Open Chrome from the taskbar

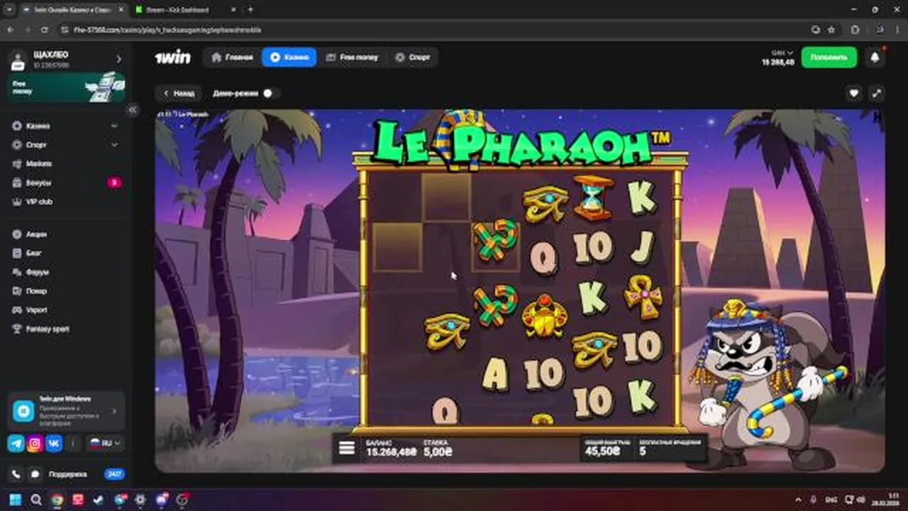[x=57, y=500]
